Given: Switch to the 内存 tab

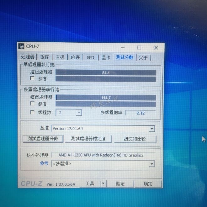Looking at the screenshot, I should 75,57.
